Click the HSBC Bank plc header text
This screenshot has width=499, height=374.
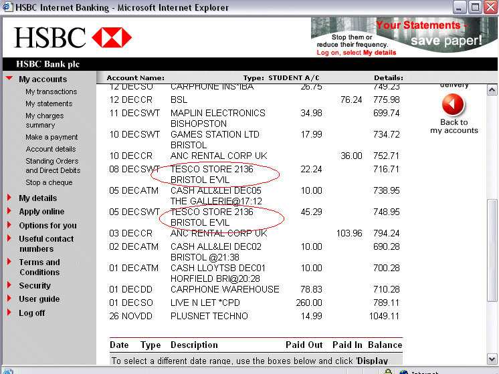click(x=47, y=64)
